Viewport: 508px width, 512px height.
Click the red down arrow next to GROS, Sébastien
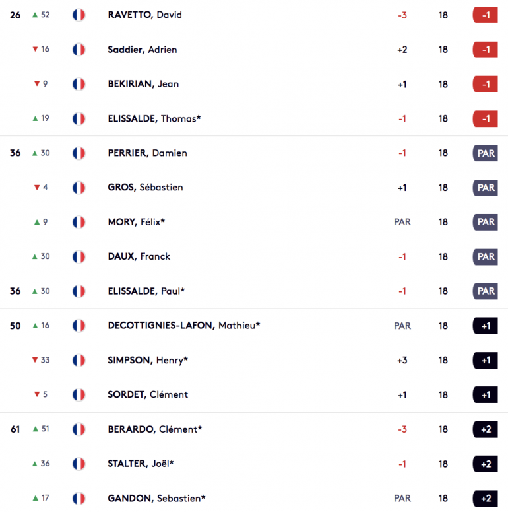coord(37,188)
